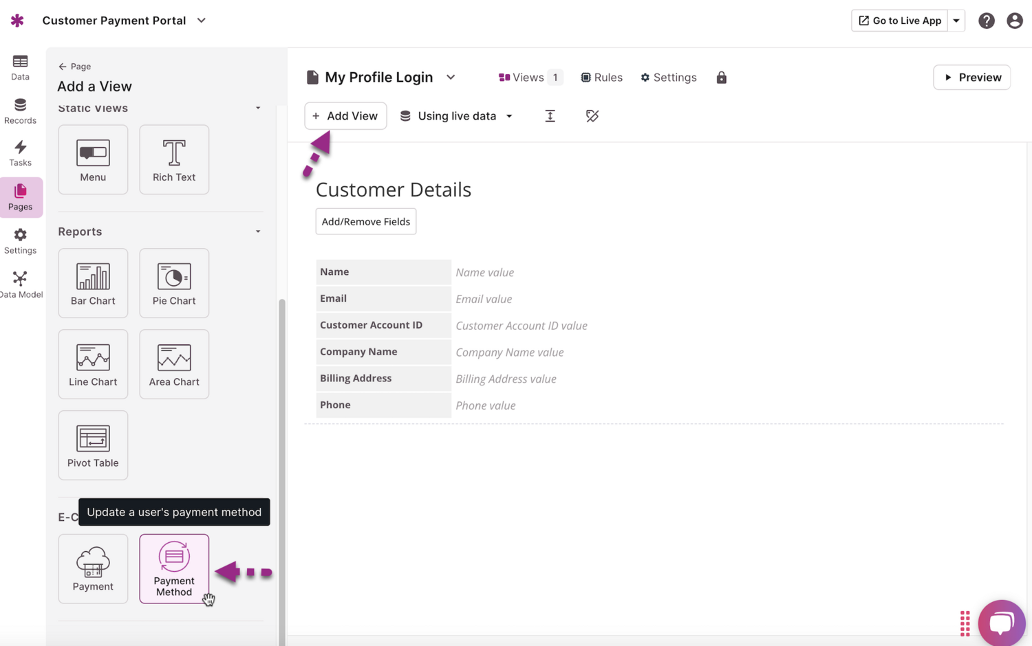Image resolution: width=1032 pixels, height=646 pixels.
Task: Insert a Bar Chart report view
Action: (x=93, y=283)
